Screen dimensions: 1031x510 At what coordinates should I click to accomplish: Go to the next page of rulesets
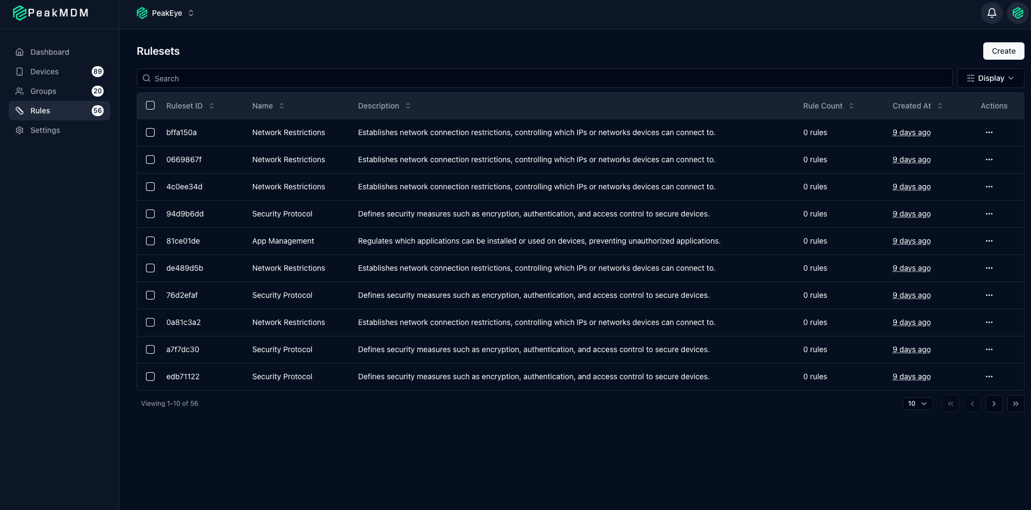(994, 404)
